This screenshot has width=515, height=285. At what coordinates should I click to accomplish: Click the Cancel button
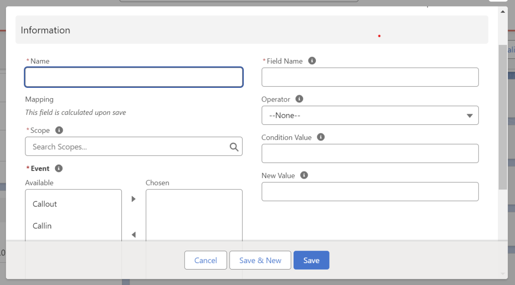coord(206,260)
